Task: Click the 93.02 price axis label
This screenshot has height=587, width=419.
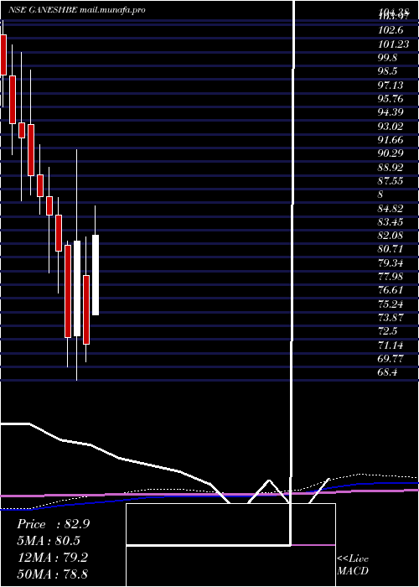Action: coord(391,126)
